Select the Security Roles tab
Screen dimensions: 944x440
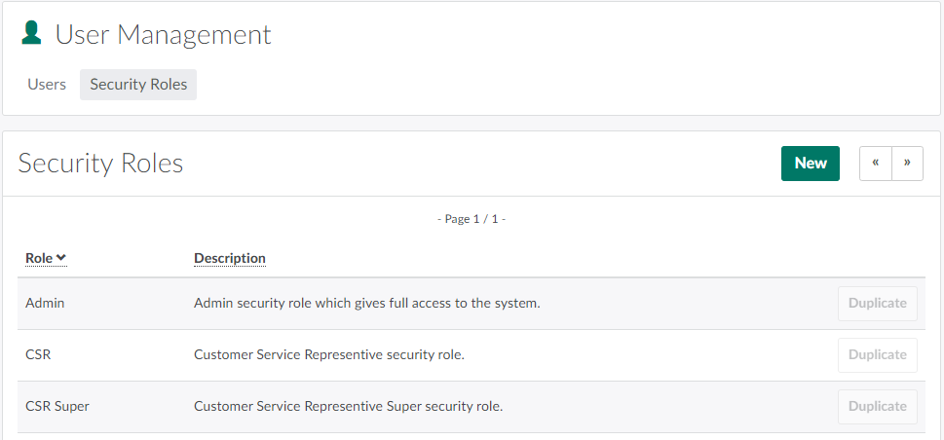138,85
